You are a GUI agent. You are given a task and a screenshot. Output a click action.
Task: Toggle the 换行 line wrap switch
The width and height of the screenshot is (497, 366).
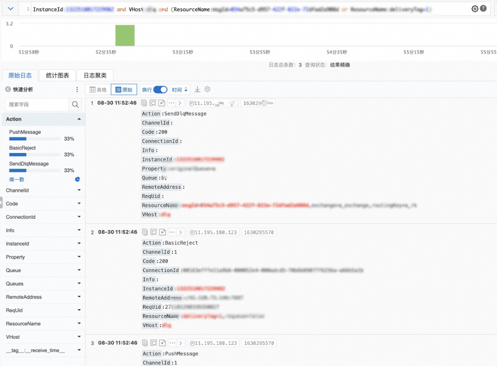coord(160,89)
